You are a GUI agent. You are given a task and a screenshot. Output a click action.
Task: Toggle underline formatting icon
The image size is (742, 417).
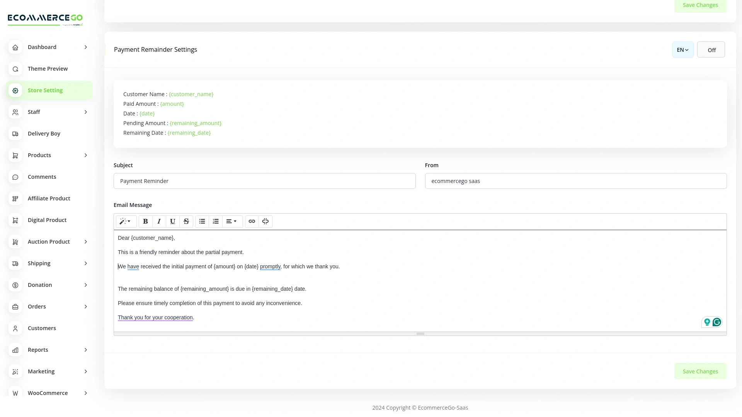pyautogui.click(x=172, y=221)
